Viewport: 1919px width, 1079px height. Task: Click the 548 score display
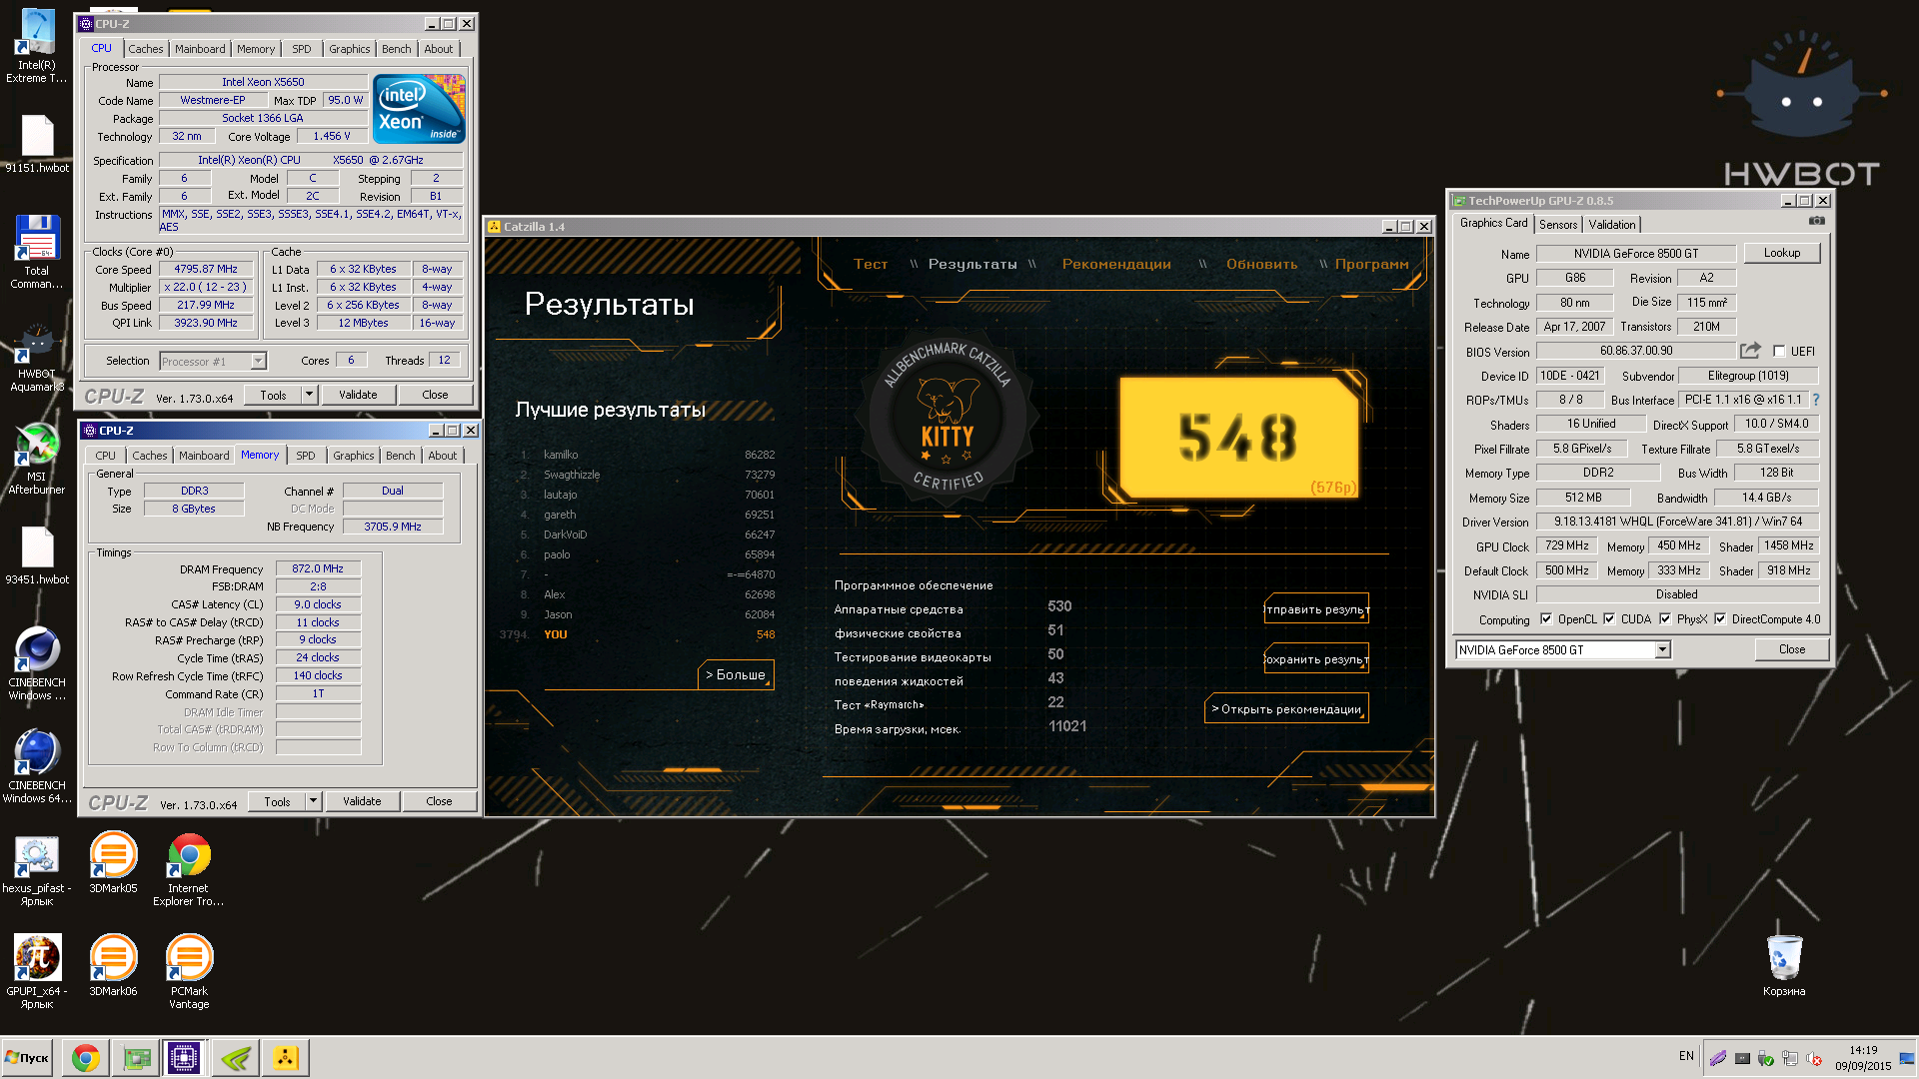tap(1238, 437)
